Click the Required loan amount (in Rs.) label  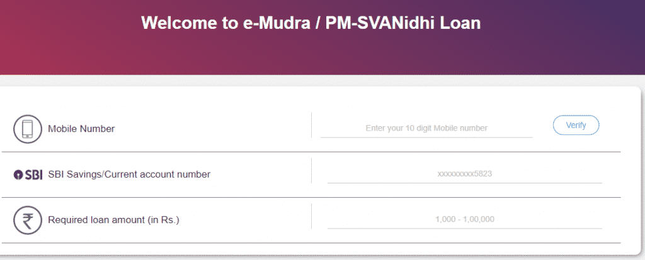pyautogui.click(x=114, y=220)
